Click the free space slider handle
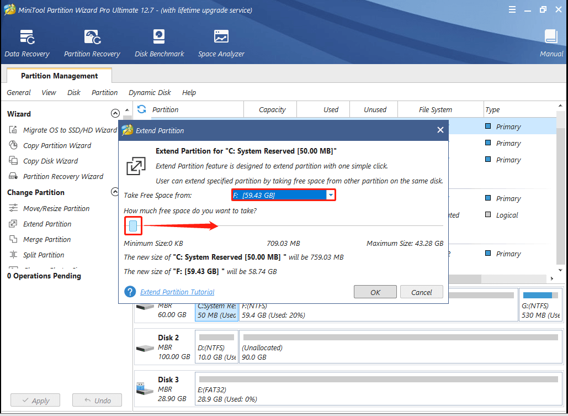The image size is (568, 416). tap(133, 225)
